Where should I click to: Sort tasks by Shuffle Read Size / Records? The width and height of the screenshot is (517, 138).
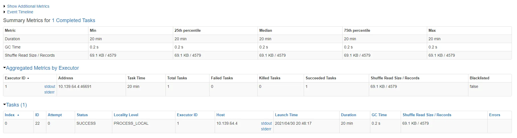[x=427, y=115]
